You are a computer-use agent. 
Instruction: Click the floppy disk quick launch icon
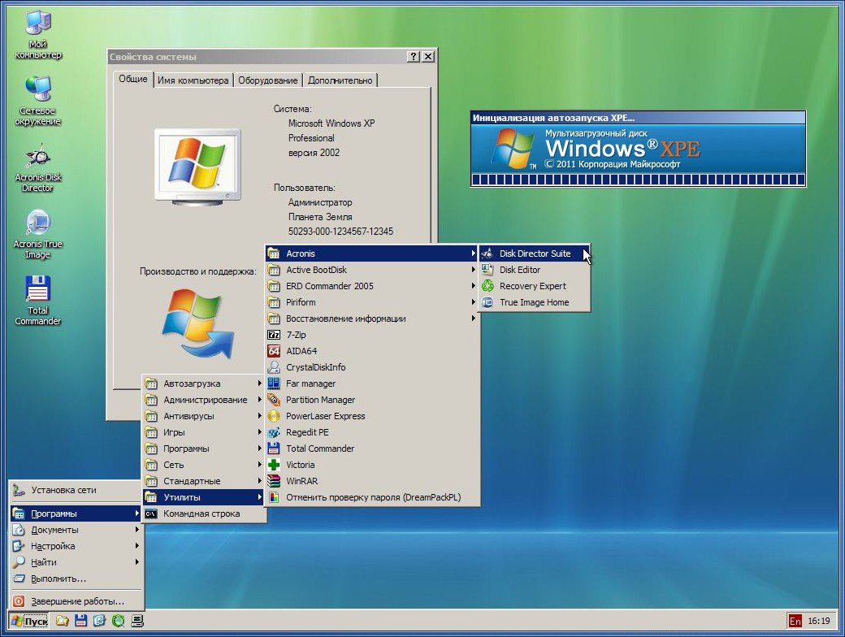(80, 622)
